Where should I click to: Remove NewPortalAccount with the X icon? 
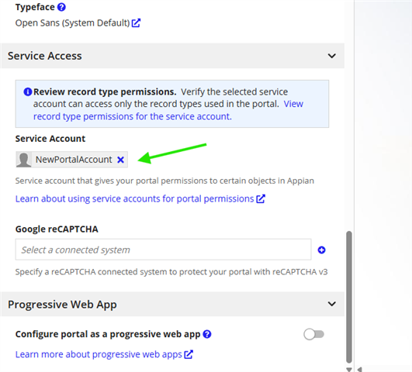point(120,160)
